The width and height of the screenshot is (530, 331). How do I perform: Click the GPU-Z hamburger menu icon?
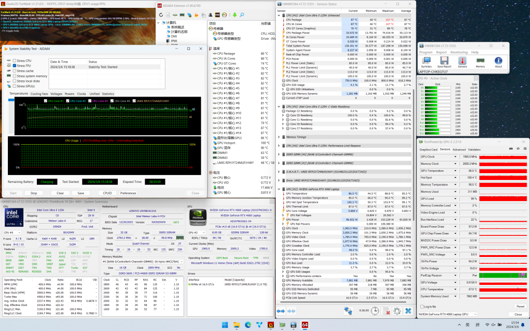pyautogui.click(x=525, y=150)
